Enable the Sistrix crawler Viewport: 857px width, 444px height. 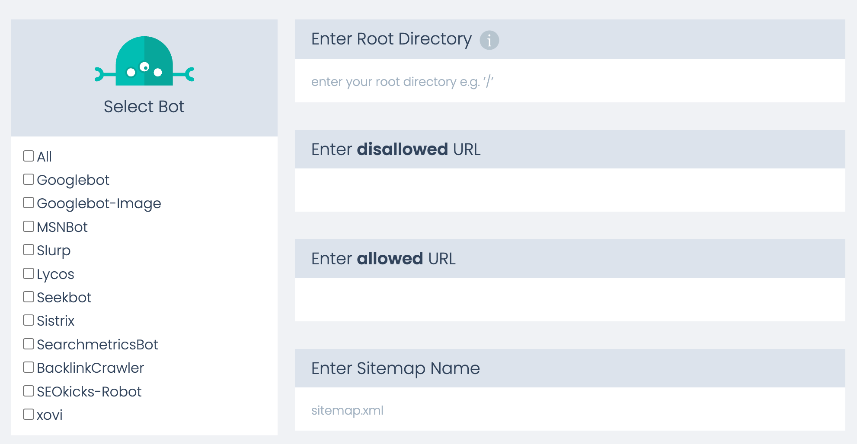[x=29, y=320]
